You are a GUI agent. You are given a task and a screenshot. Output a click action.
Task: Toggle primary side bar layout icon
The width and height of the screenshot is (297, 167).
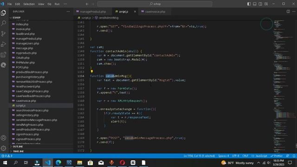click(x=249, y=4)
